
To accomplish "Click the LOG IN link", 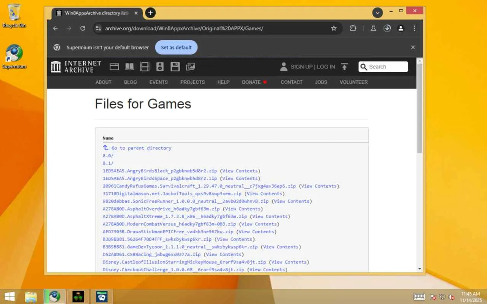I will coord(326,67).
